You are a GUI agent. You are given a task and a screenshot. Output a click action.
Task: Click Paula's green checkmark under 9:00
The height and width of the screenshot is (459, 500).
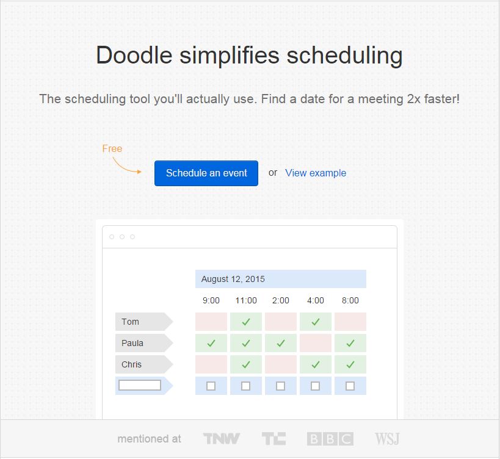click(211, 343)
